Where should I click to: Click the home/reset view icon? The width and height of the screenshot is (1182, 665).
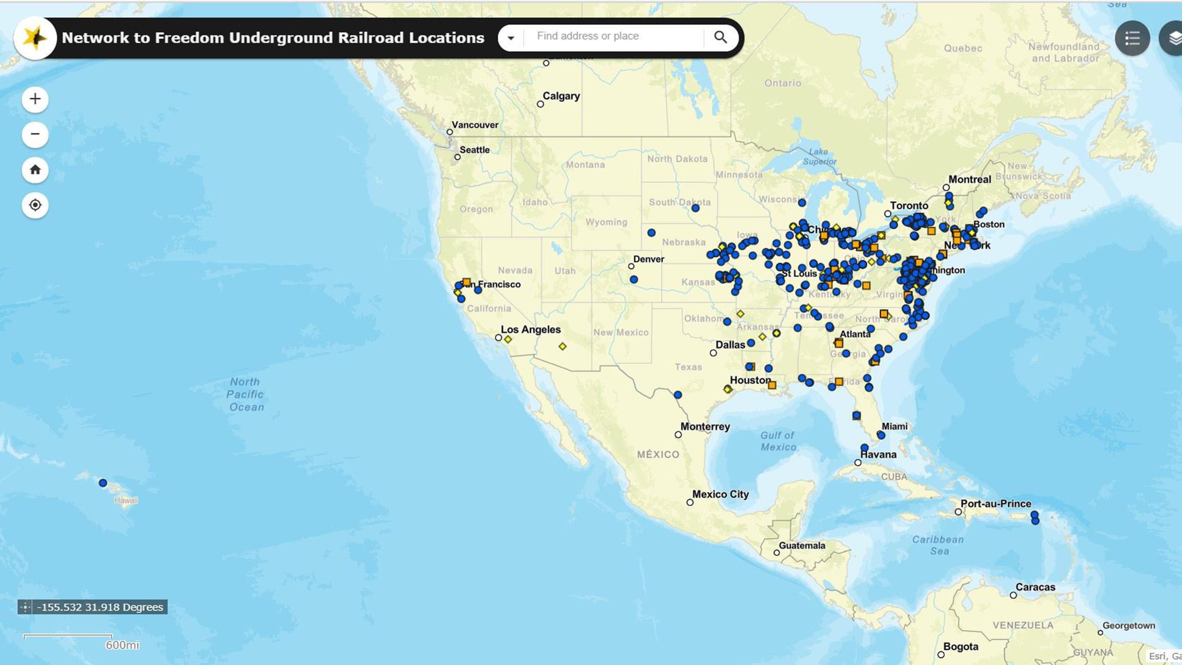pos(34,169)
